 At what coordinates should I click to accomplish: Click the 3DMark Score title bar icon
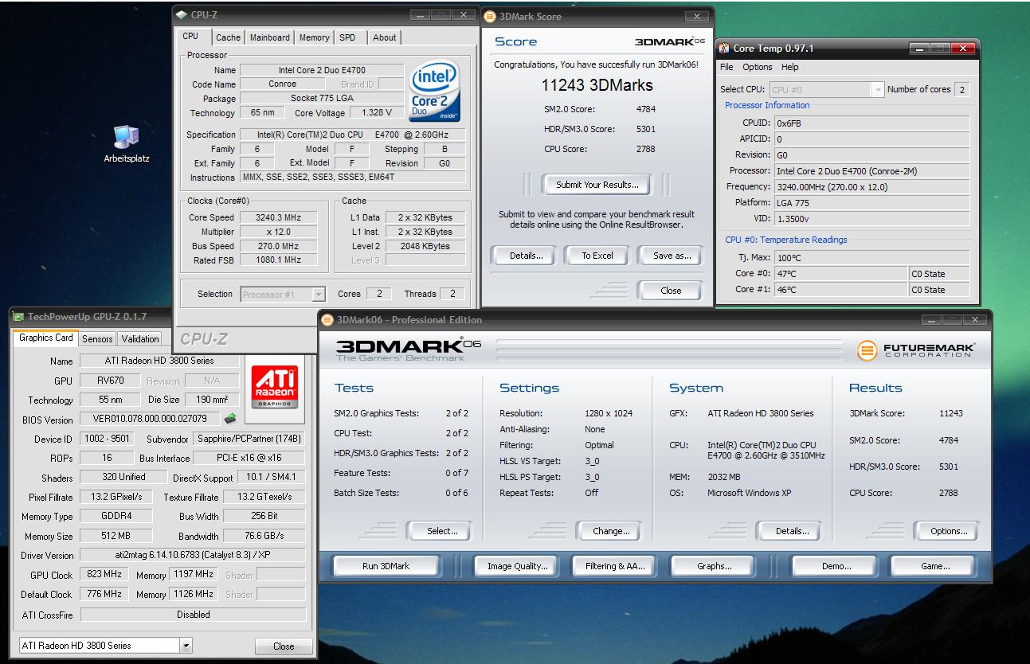click(x=490, y=16)
